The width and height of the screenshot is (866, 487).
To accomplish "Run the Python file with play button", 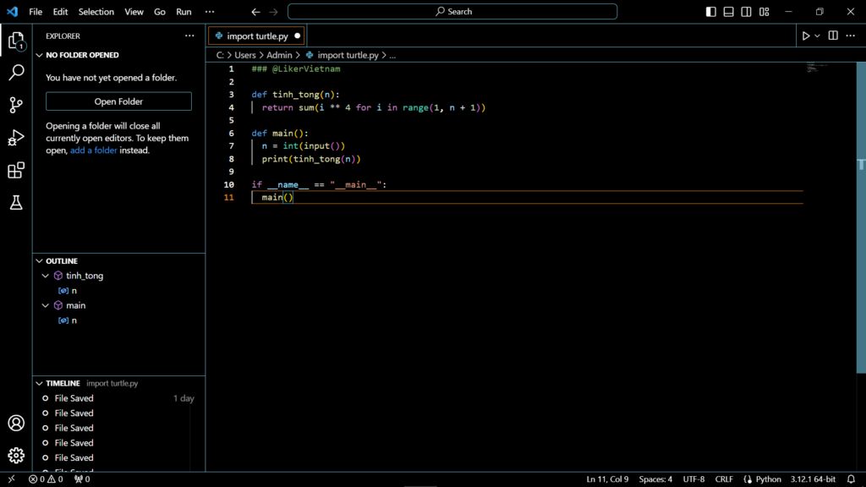I will click(x=806, y=36).
